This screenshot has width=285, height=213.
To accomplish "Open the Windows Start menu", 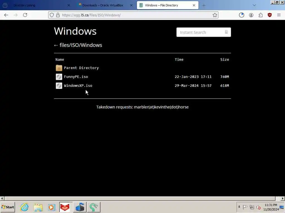I will tap(8, 207).
